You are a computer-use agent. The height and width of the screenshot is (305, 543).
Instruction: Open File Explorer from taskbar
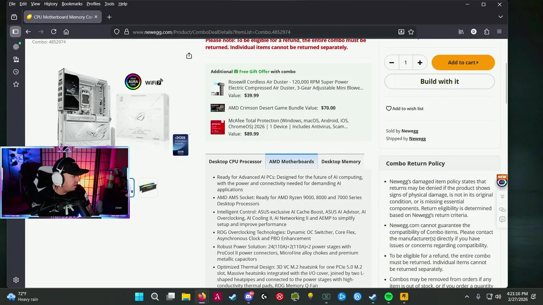pyautogui.click(x=186, y=297)
